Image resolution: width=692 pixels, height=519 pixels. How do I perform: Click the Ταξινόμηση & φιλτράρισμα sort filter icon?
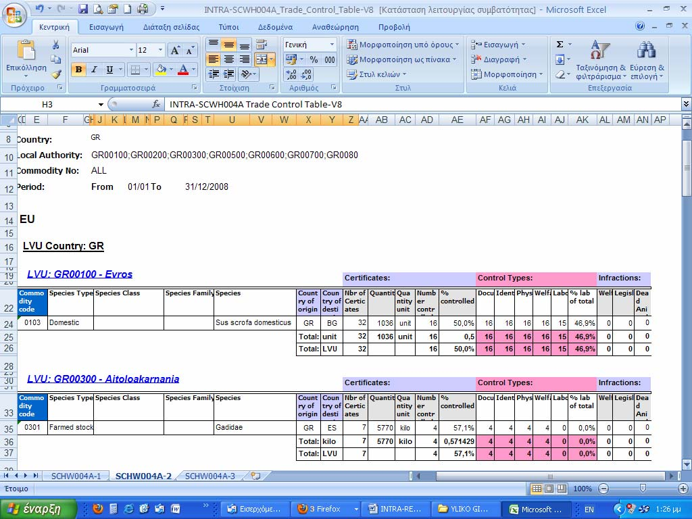[x=600, y=49]
